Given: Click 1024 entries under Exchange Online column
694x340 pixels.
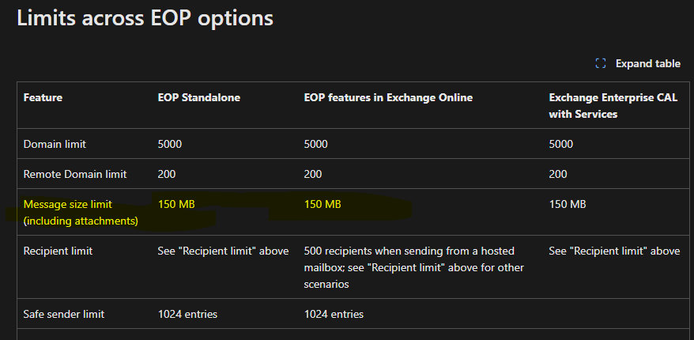Looking at the screenshot, I should coord(334,314).
